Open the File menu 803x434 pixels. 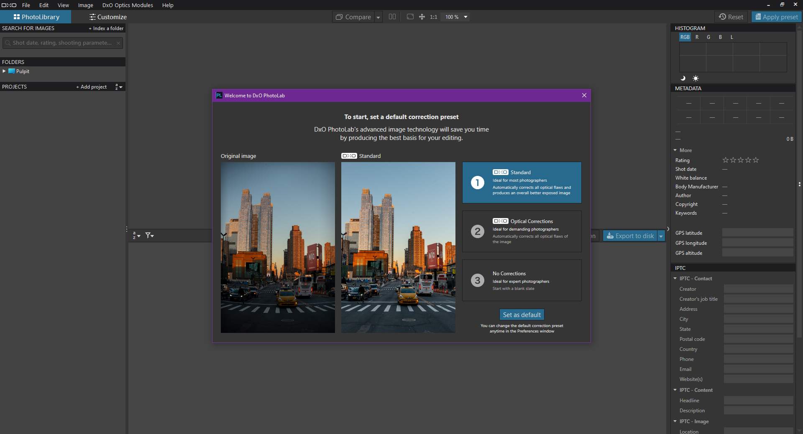[26, 5]
